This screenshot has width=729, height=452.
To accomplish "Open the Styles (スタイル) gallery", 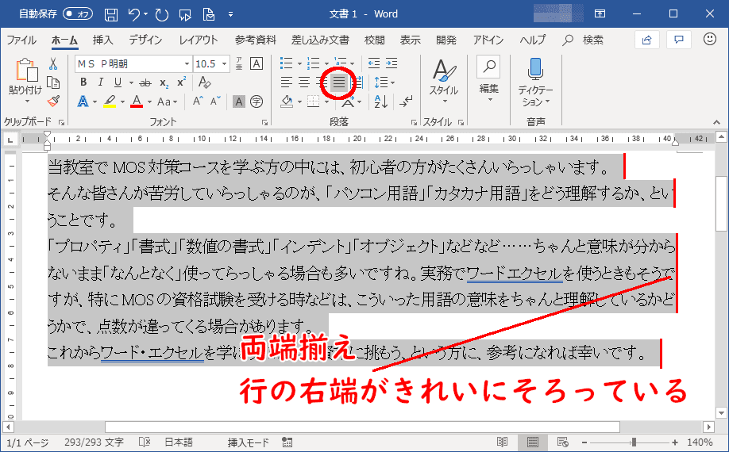I will [x=444, y=81].
